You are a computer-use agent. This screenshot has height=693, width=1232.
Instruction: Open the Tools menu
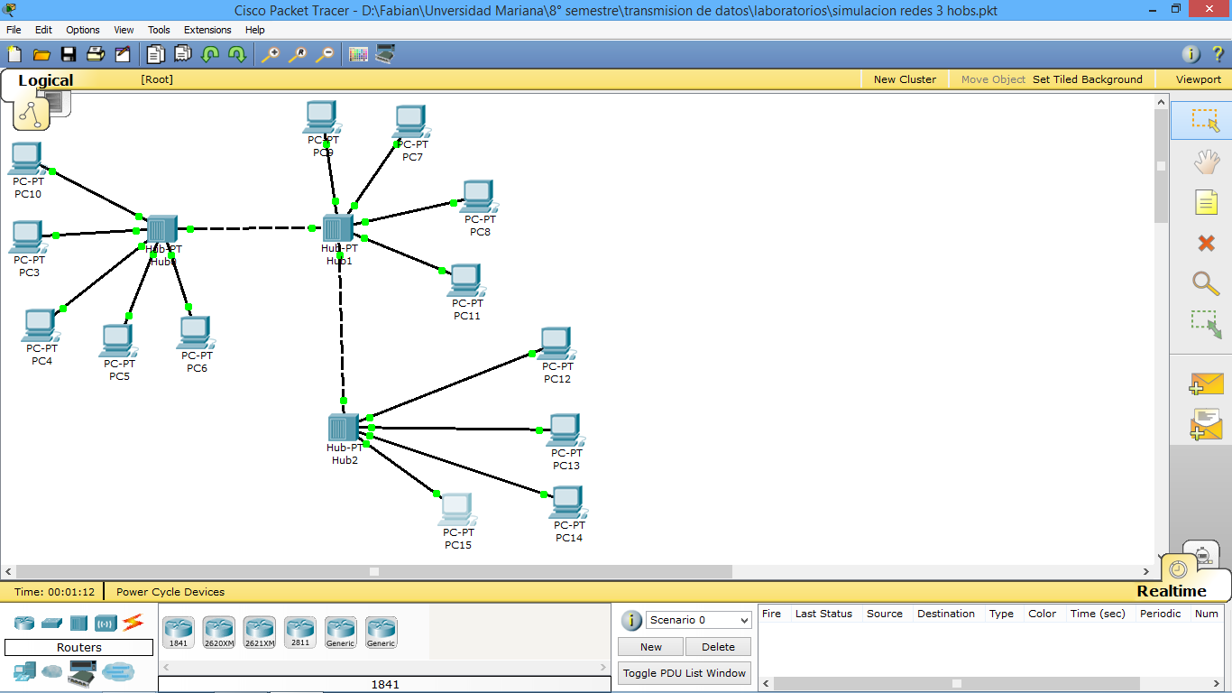[159, 30]
